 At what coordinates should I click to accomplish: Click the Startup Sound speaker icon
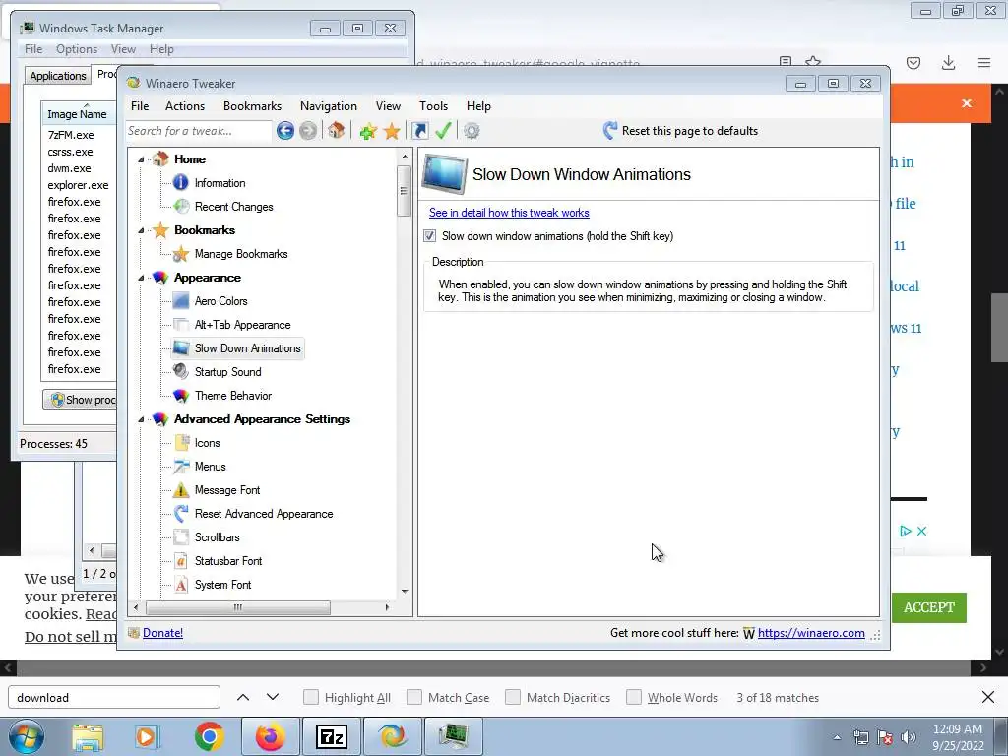[181, 371]
